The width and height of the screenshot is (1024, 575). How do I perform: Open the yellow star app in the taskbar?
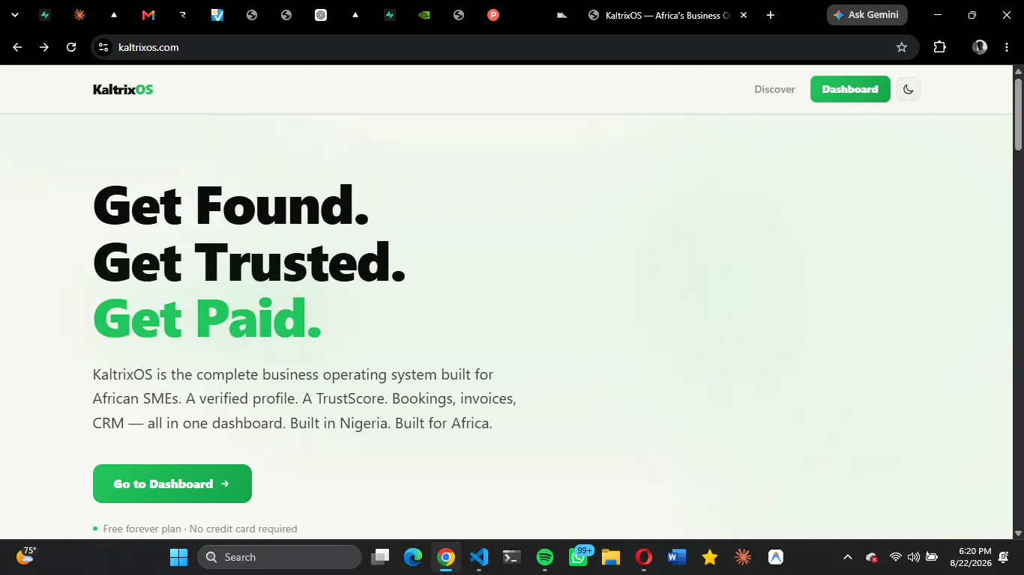coord(710,557)
